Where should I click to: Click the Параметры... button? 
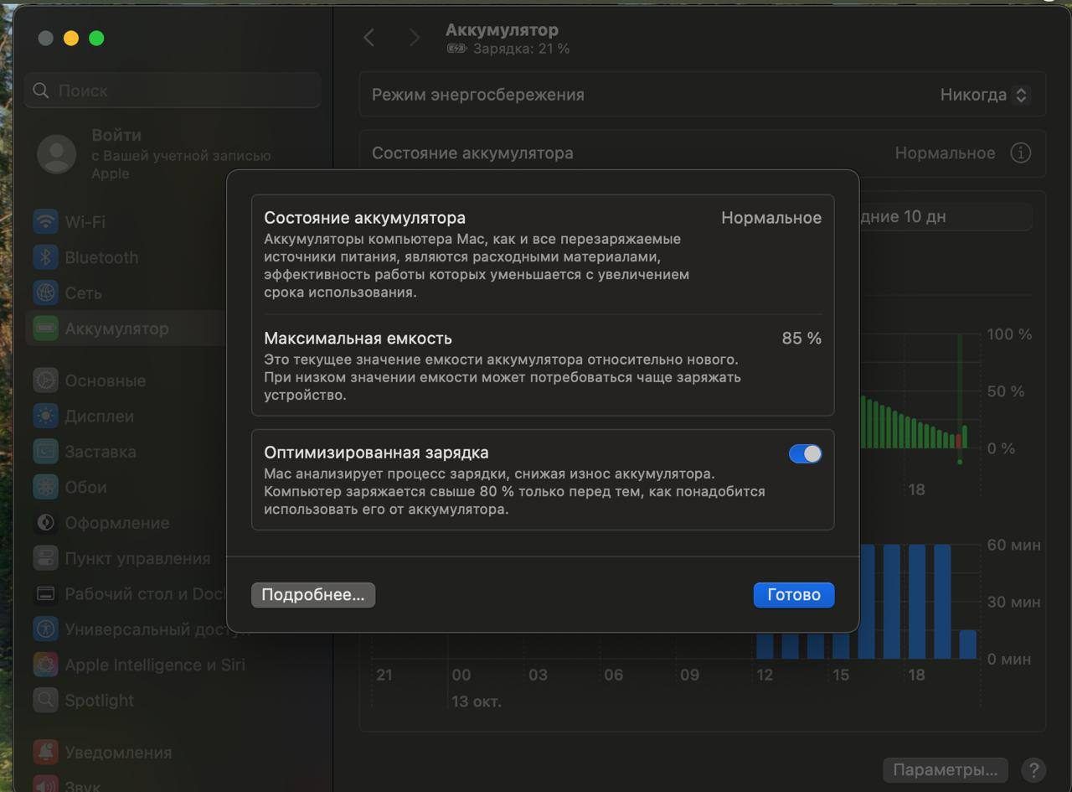click(946, 769)
